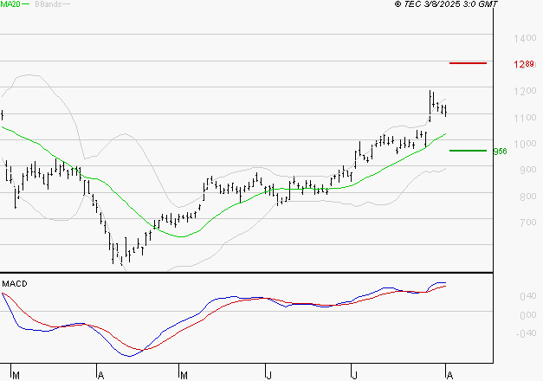Click the red 1289 price value
The width and height of the screenshot is (543, 381).
pos(524,64)
